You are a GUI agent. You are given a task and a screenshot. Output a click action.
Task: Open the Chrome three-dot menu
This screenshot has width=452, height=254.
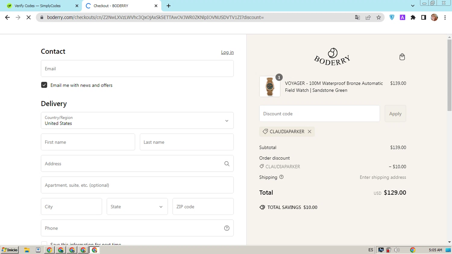pyautogui.click(x=445, y=17)
